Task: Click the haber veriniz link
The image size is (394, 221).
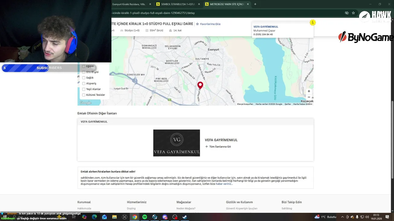Action: click(224, 184)
